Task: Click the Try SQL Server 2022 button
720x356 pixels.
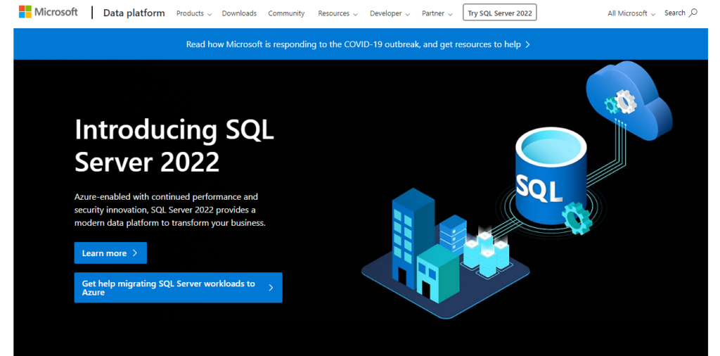Action: click(500, 13)
